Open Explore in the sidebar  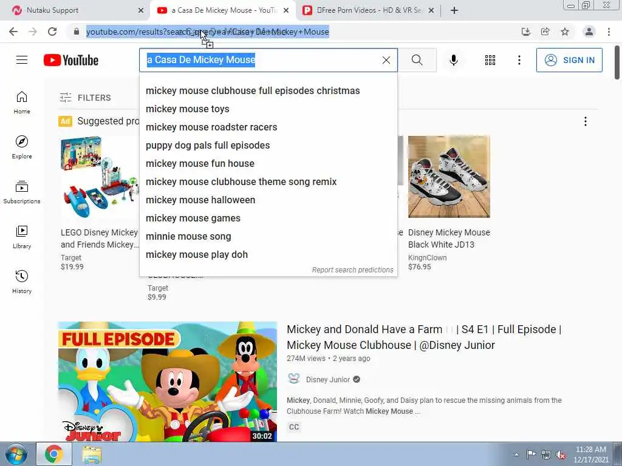22,147
